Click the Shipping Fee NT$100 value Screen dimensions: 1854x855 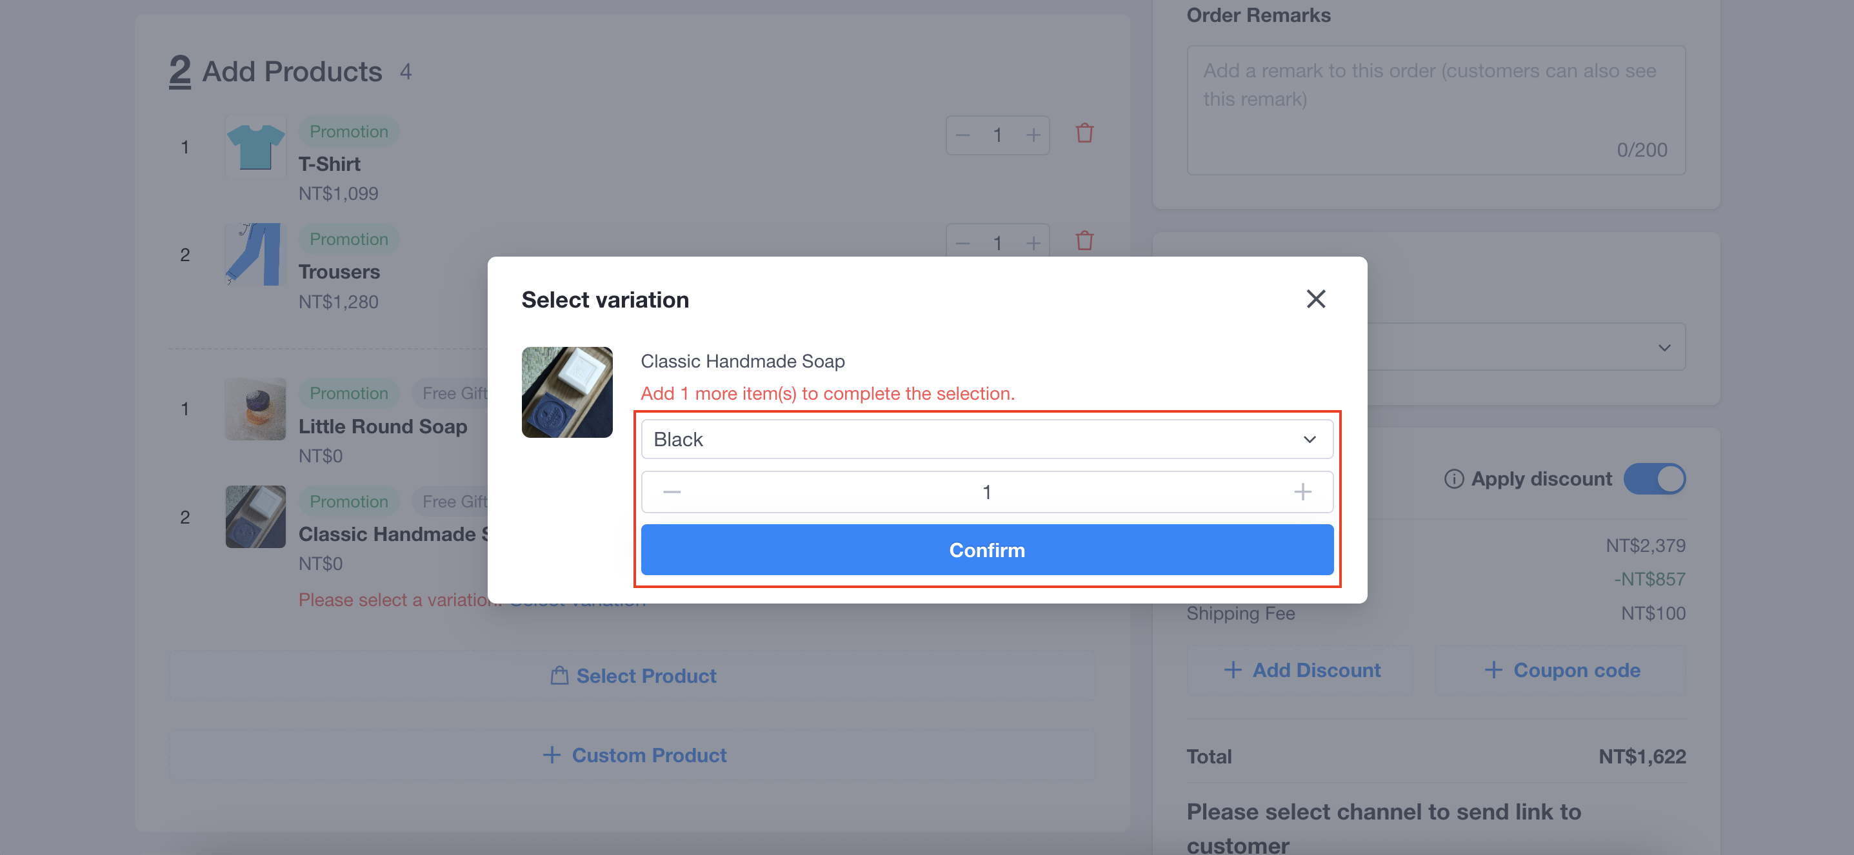click(1653, 613)
